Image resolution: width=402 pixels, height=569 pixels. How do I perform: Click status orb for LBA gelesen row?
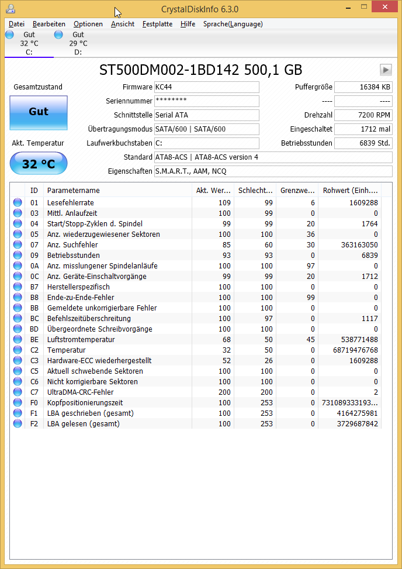click(x=18, y=423)
